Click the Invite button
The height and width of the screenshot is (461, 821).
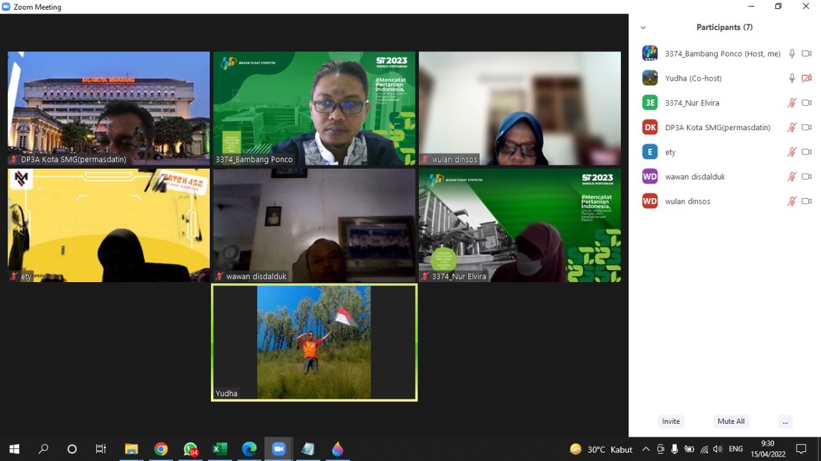point(671,421)
